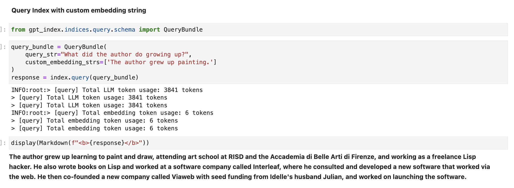Click inside the query_bundle definition cell
514x188 pixels.
point(258,62)
